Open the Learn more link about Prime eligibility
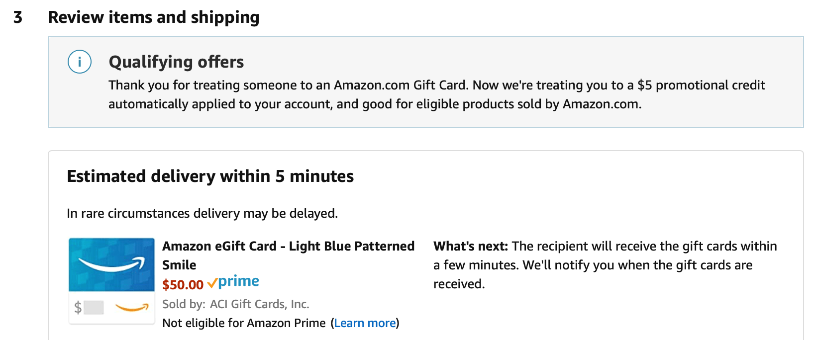814x340 pixels. (x=365, y=323)
